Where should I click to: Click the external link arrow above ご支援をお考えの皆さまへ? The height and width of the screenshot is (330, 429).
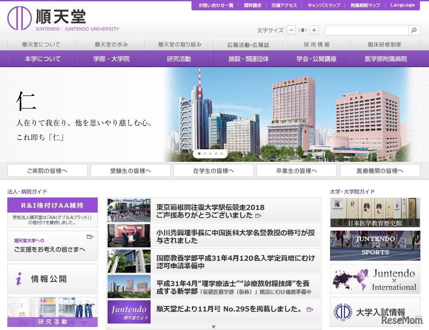[90, 236]
